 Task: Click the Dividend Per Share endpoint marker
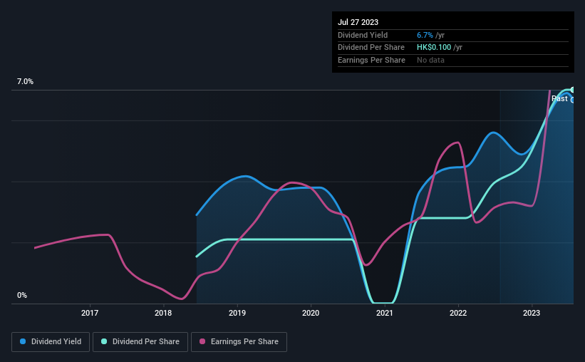coord(572,90)
